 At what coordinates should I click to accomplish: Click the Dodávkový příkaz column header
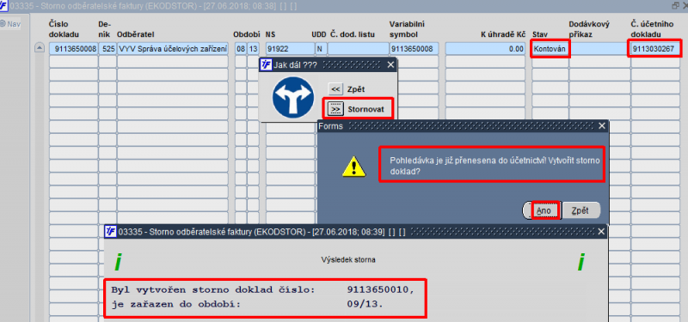pos(589,29)
